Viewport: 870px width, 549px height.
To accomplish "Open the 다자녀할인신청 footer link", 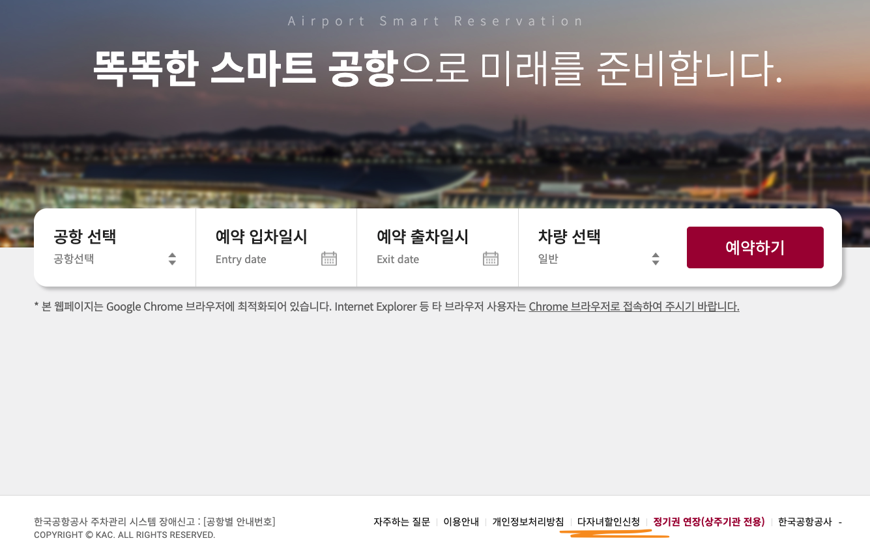I will coord(609,522).
